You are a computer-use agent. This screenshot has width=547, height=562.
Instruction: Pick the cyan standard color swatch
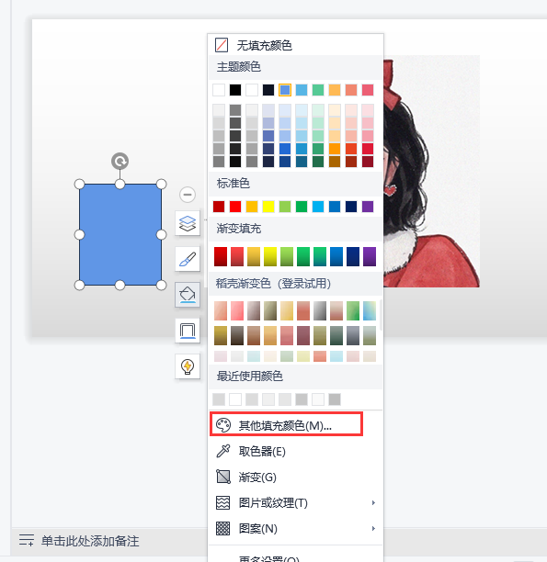point(318,207)
